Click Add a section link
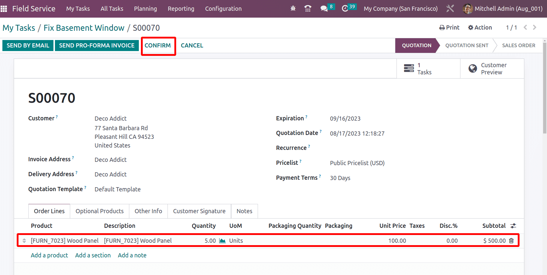 (x=93, y=255)
